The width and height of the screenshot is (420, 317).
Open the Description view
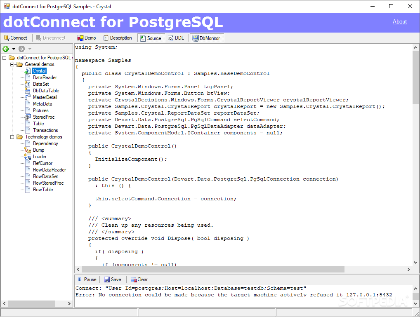[118, 38]
